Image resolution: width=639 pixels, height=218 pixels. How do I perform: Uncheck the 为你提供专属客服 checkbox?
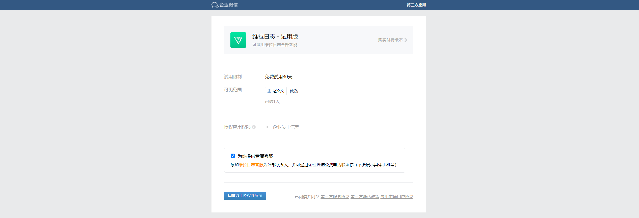tap(233, 156)
